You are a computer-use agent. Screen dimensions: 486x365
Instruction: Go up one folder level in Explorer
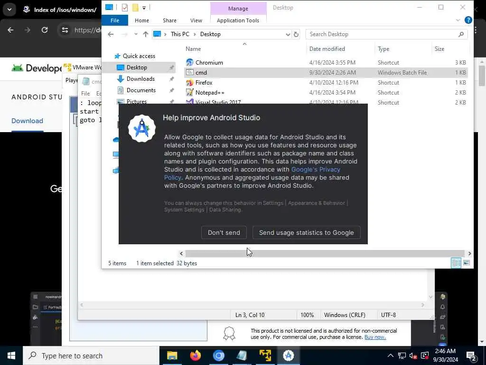[145, 34]
